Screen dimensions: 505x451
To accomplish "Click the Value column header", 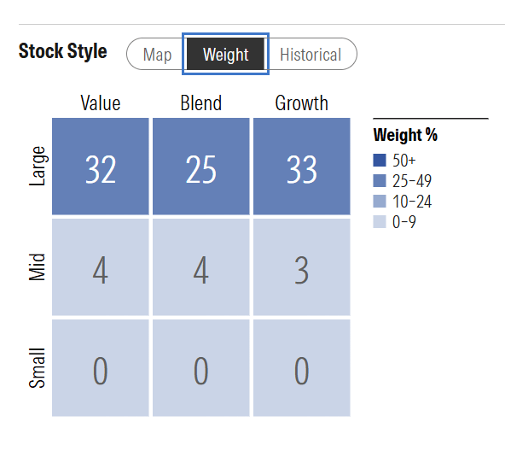I will (101, 102).
